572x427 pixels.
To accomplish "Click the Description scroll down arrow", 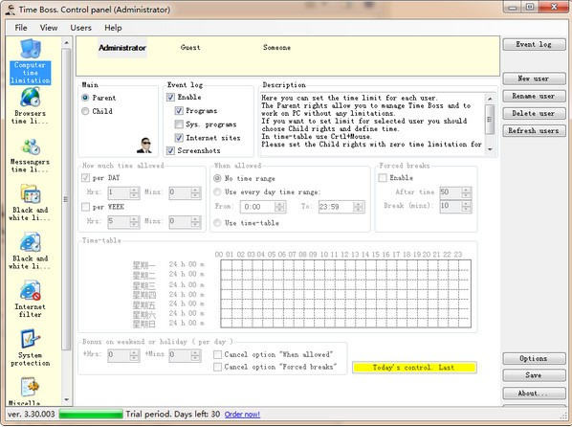I will (490, 149).
